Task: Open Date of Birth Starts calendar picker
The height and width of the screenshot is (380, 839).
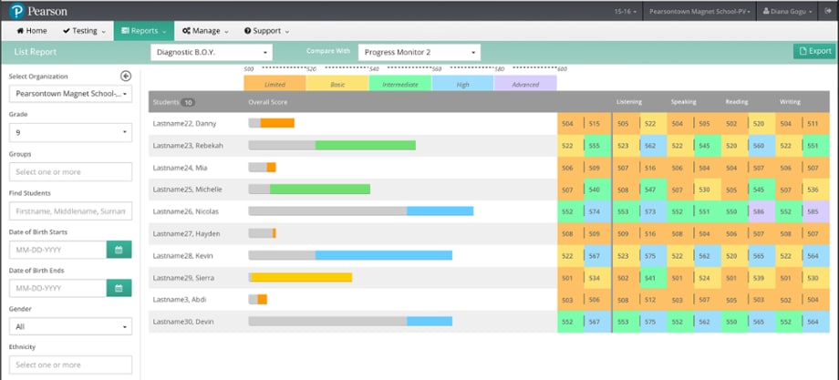Action: pos(119,249)
